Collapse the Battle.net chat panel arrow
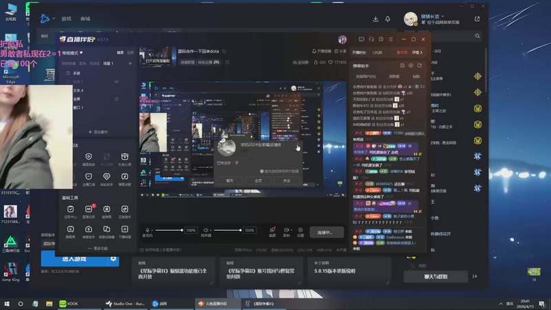The height and width of the screenshot is (310, 551). (475, 277)
